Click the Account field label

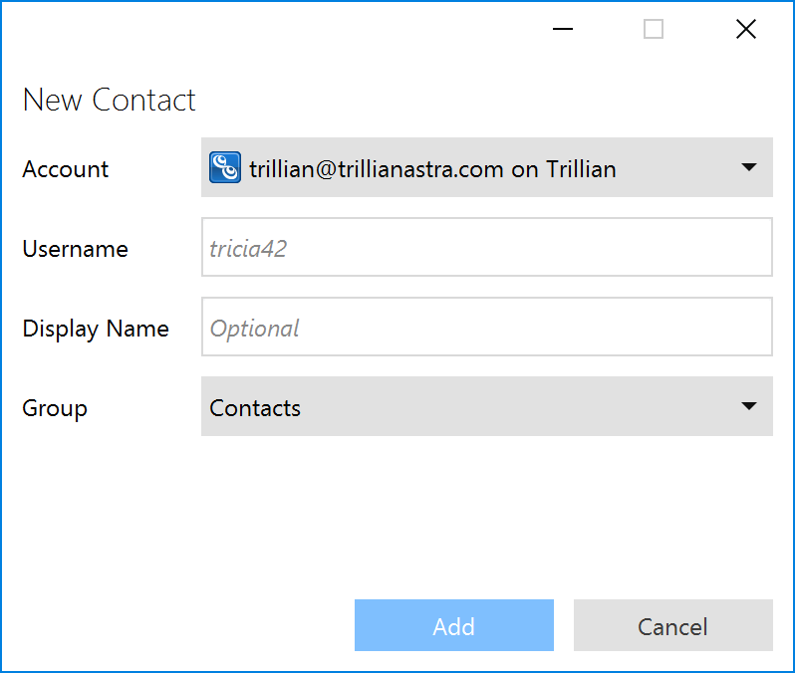(x=66, y=169)
